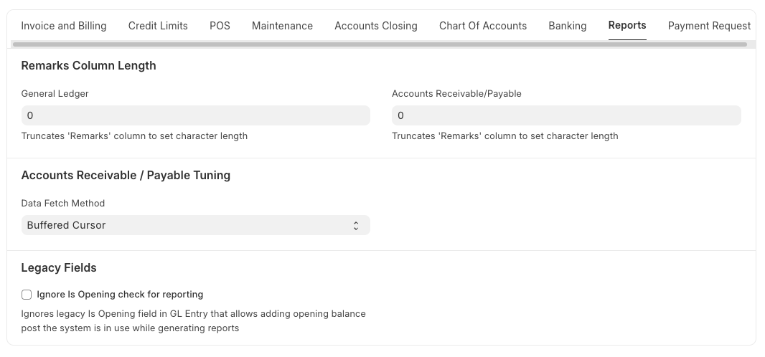Enable Ignore Is Opening check for reporting
The height and width of the screenshot is (357, 765).
[27, 295]
